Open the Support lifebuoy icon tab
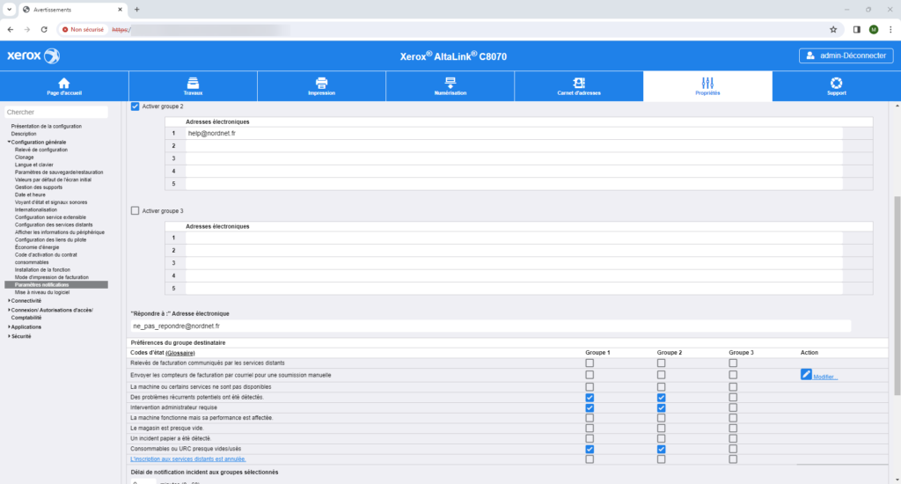 pyautogui.click(x=836, y=83)
